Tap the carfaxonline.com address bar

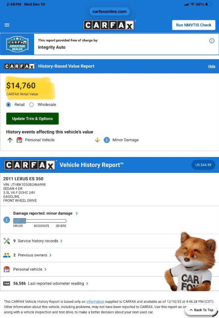click(110, 12)
